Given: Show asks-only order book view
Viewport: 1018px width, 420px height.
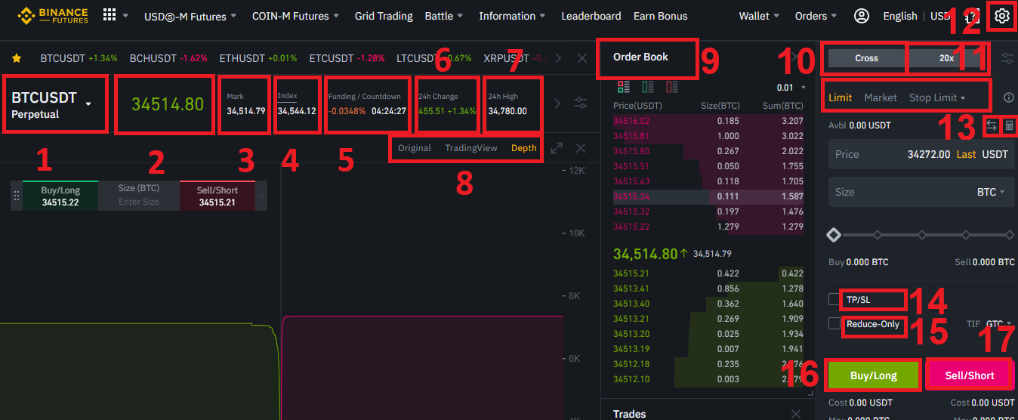Looking at the screenshot, I should [x=672, y=87].
